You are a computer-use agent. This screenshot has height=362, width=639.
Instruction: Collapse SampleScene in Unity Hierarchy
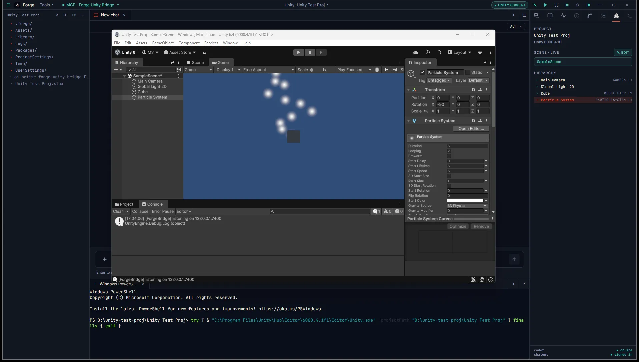pos(125,76)
